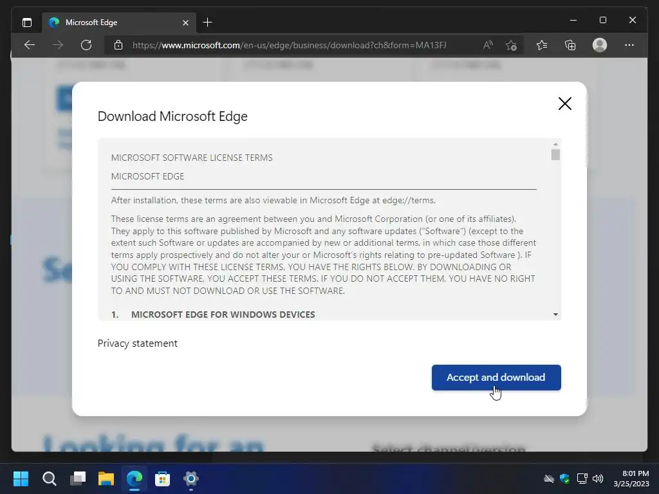Minimize the Edge window
The height and width of the screenshot is (494, 659).
pyautogui.click(x=573, y=20)
